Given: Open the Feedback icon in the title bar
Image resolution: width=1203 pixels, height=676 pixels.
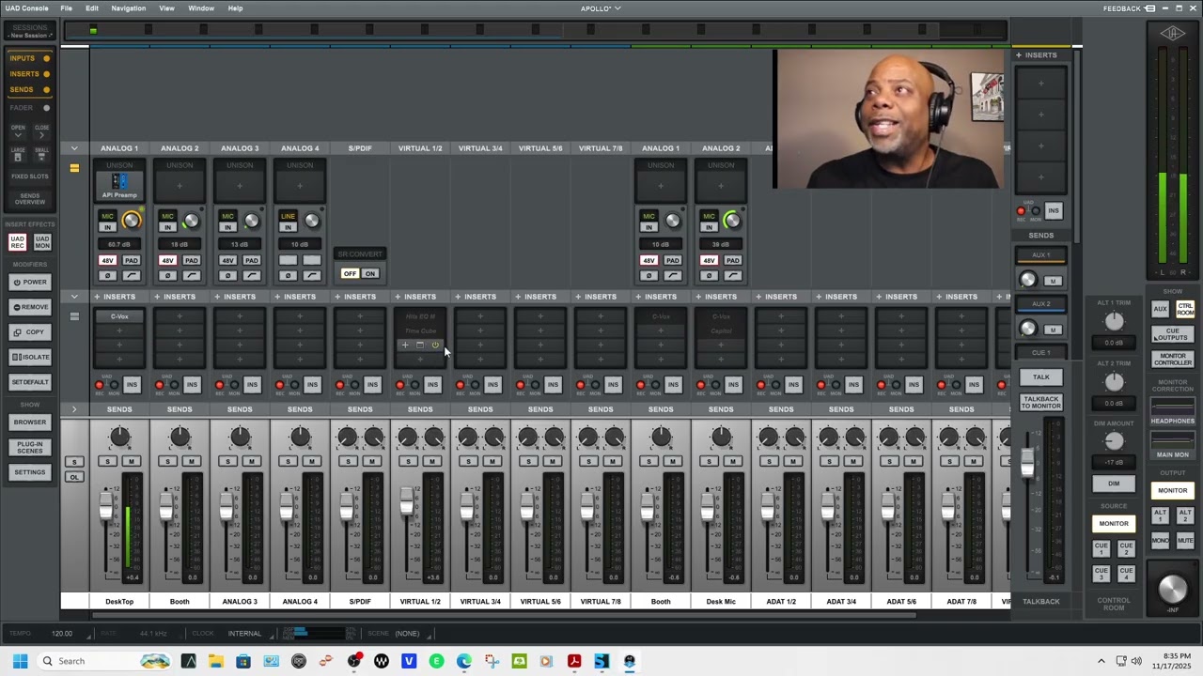Looking at the screenshot, I should pyautogui.click(x=1150, y=8).
